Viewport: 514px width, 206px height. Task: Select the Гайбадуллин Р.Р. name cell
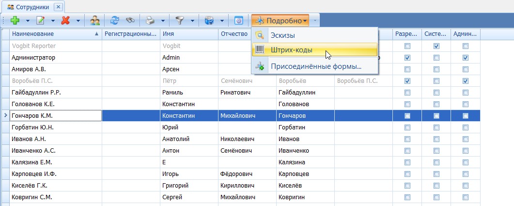pyautogui.click(x=56, y=93)
